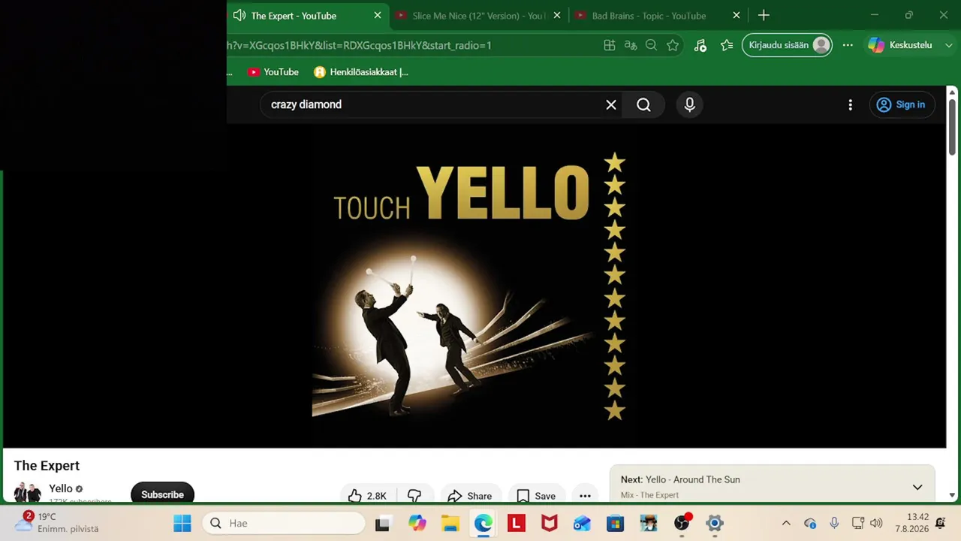Open the browser three-dot settings menu

(x=848, y=45)
